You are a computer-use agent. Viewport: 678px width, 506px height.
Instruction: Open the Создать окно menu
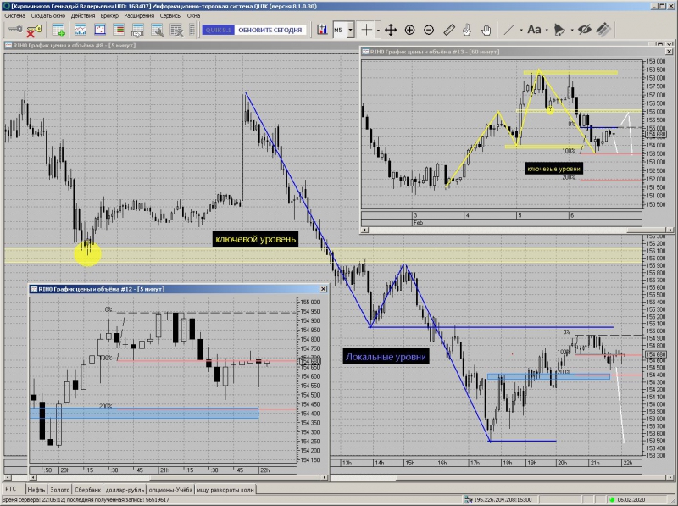click(48, 15)
